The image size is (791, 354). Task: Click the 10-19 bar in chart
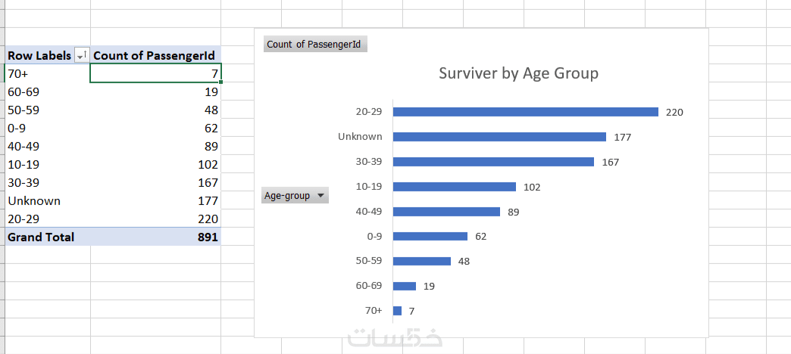click(x=455, y=187)
